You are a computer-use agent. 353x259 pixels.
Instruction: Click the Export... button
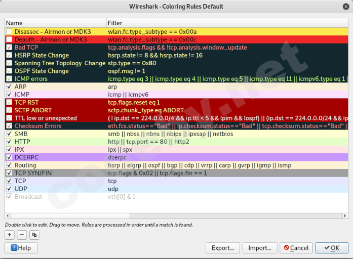(x=223, y=248)
